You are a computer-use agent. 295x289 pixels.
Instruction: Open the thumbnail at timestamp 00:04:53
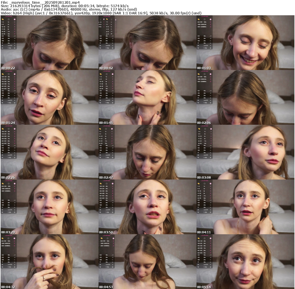[147, 262]
